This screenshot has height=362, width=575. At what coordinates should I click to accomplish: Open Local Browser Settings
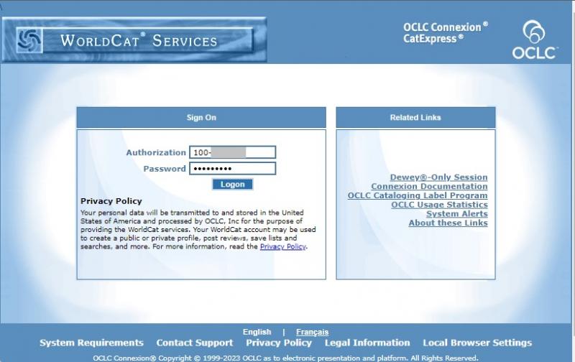coord(477,343)
